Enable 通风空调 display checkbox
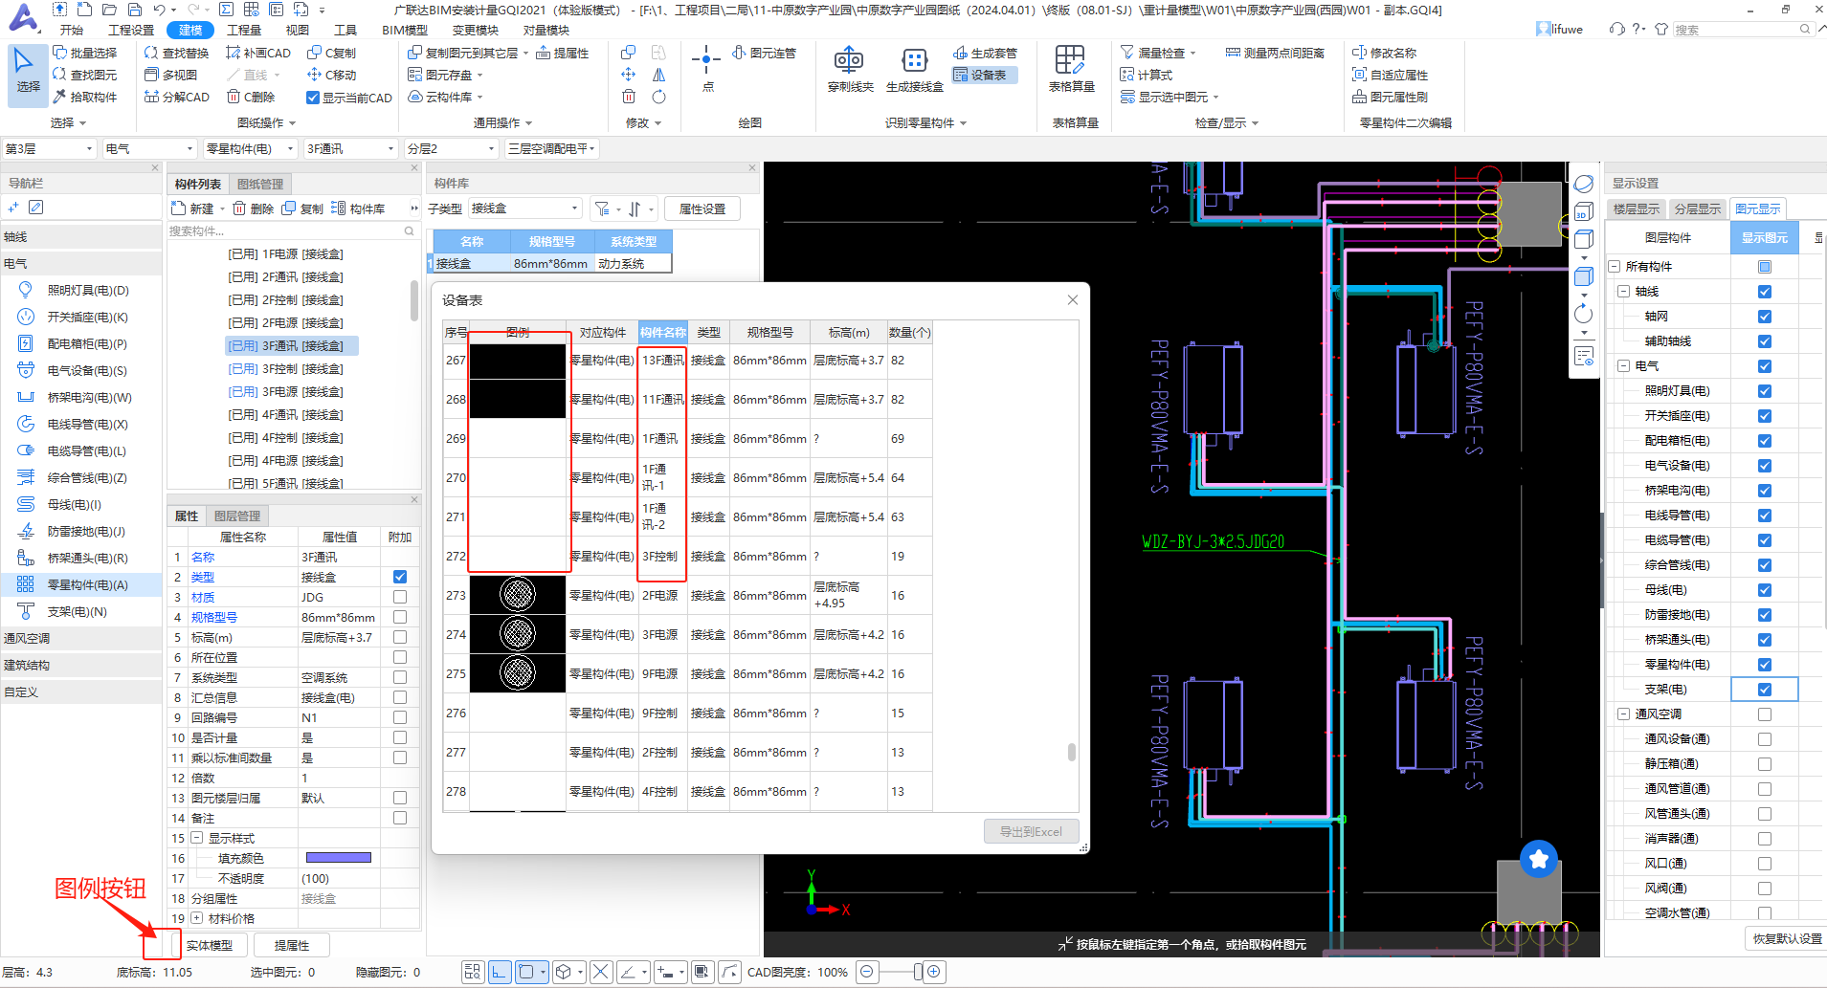The image size is (1827, 988). tap(1765, 714)
